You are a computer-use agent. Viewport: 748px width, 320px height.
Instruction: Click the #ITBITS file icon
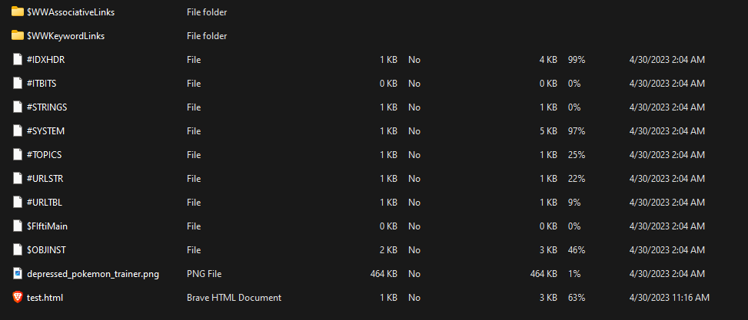(x=18, y=83)
